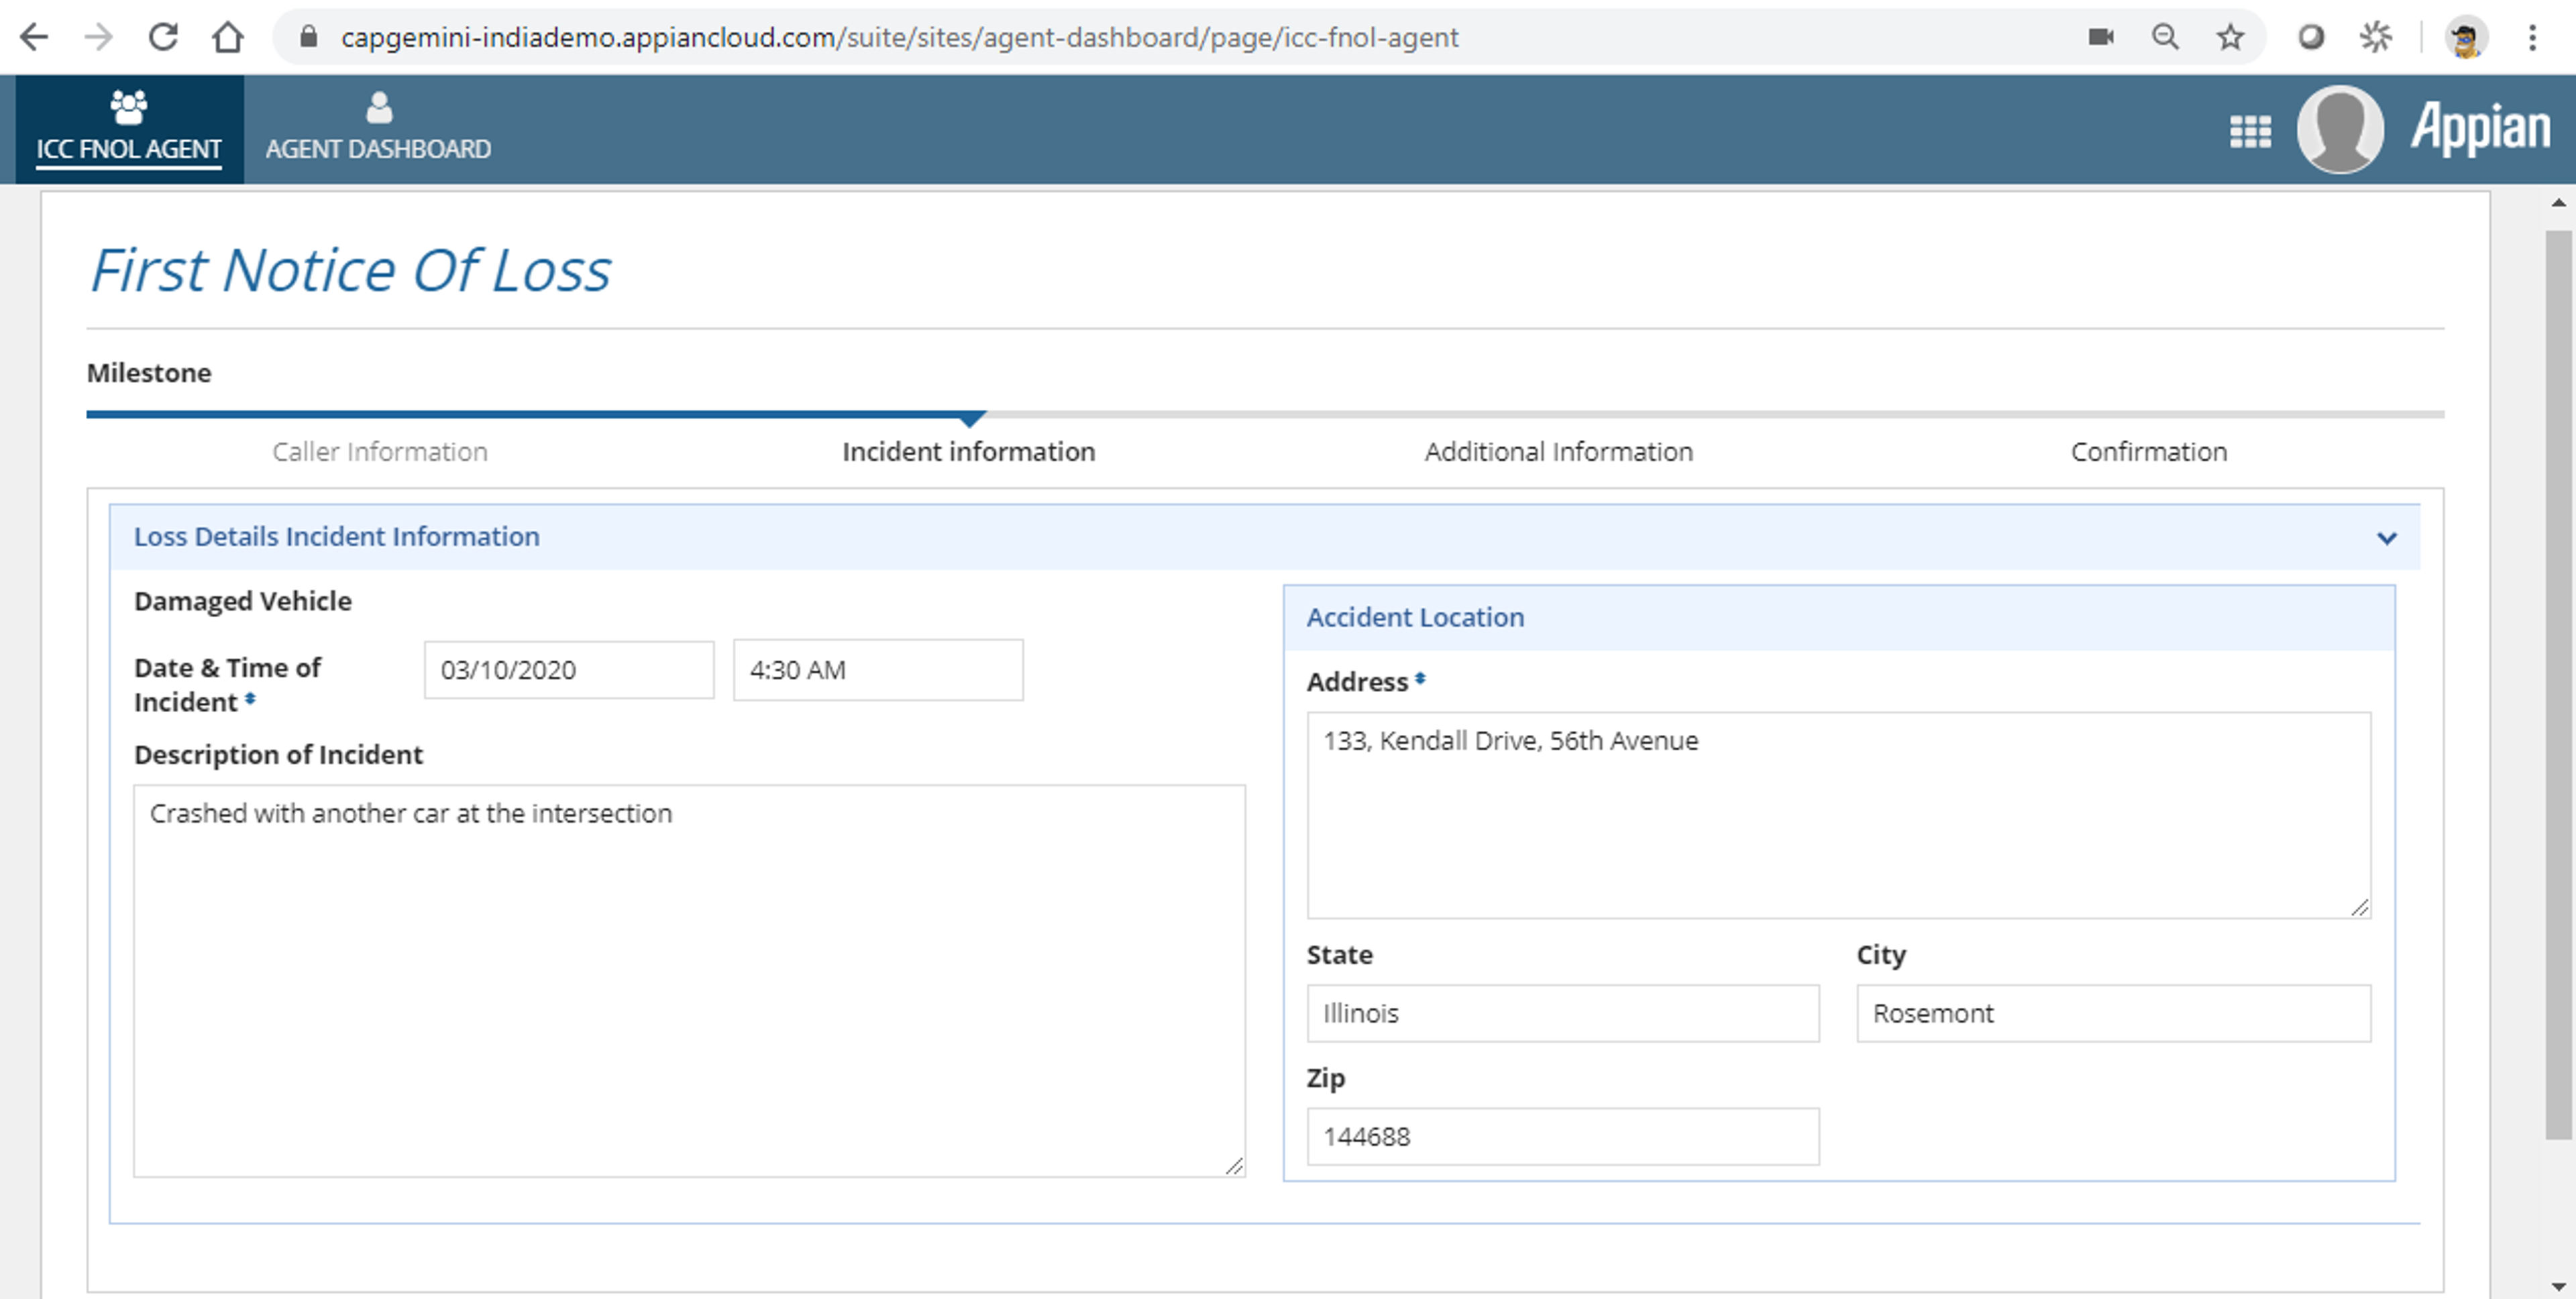Click the Appian logo
This screenshot has width=2576, height=1299.
tap(2480, 128)
